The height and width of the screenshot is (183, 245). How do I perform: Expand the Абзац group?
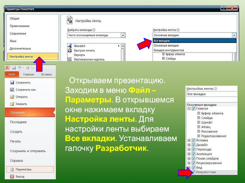tap(198, 127)
